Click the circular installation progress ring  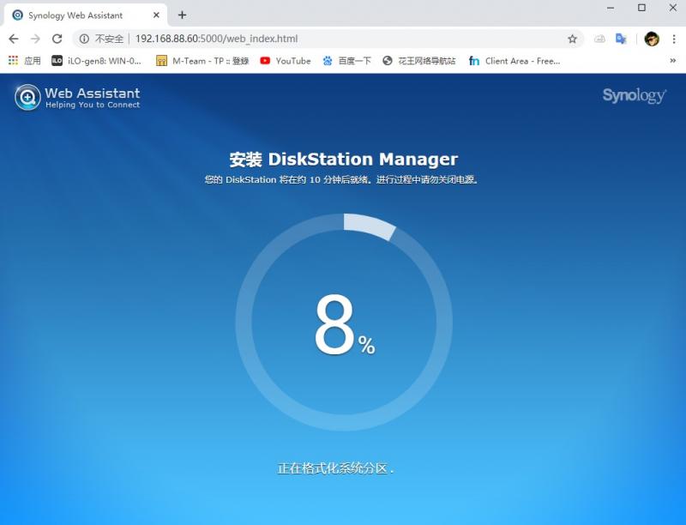coord(345,323)
